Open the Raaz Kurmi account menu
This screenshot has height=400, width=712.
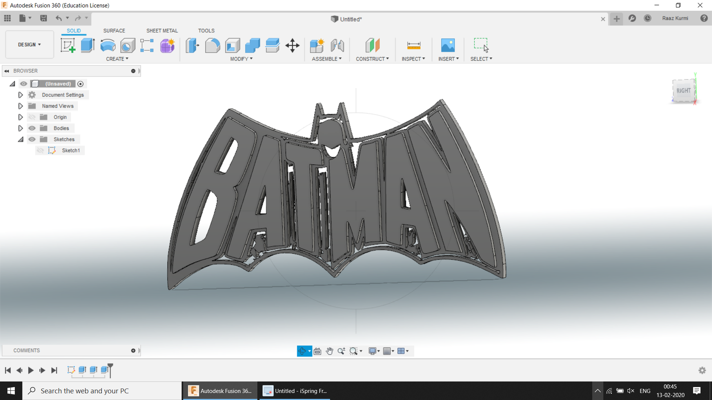tap(675, 18)
